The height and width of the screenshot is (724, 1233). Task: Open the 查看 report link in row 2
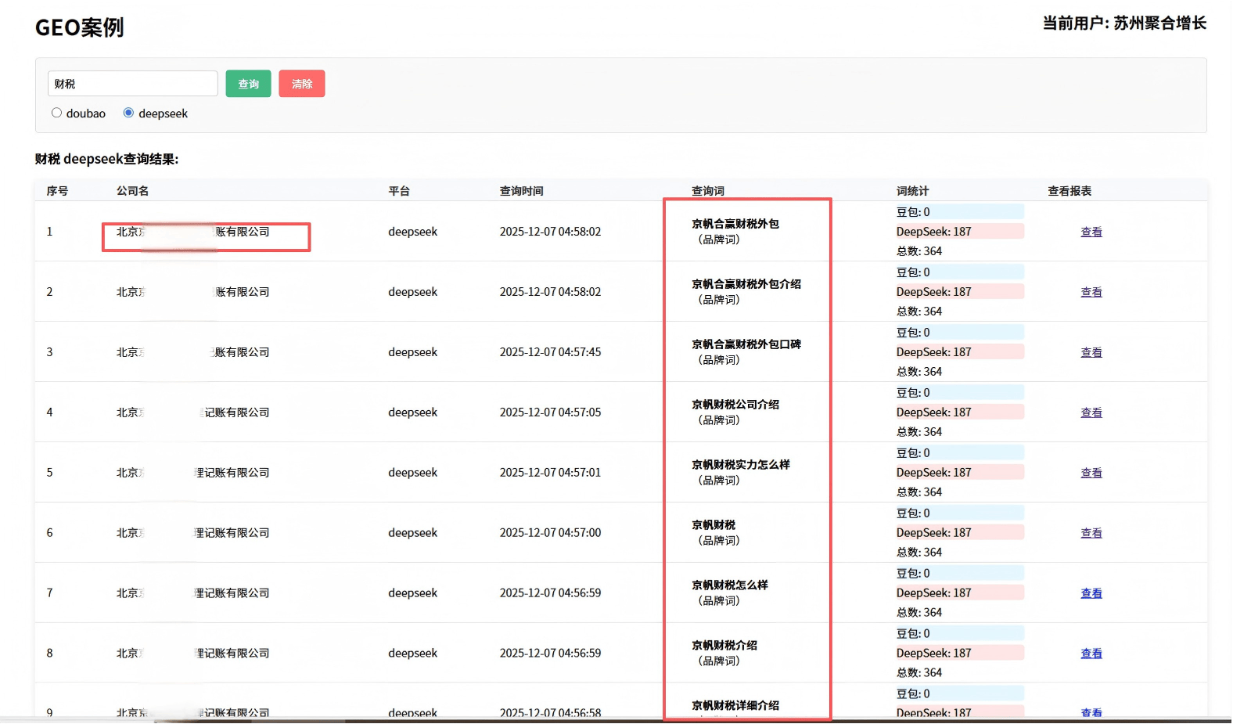pyautogui.click(x=1091, y=292)
